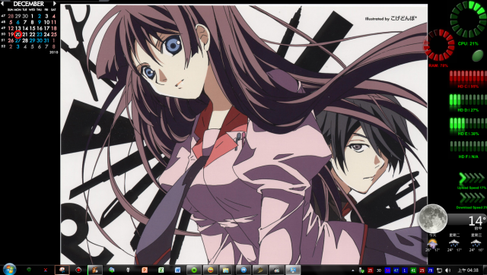This screenshot has width=487, height=275.
Task: Click the DECEMBER month title
Action: point(29,4)
